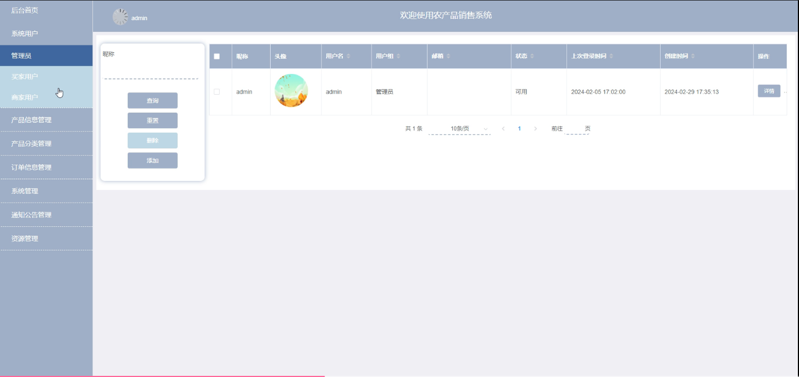This screenshot has width=799, height=377.
Task: Expand 资源管理 sidebar menu
Action: click(x=46, y=238)
